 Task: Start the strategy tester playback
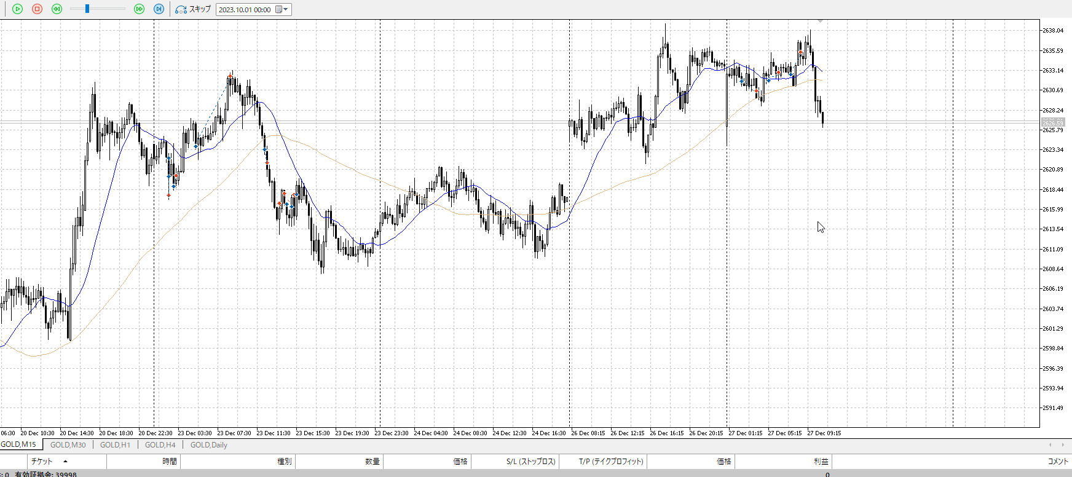(x=17, y=9)
